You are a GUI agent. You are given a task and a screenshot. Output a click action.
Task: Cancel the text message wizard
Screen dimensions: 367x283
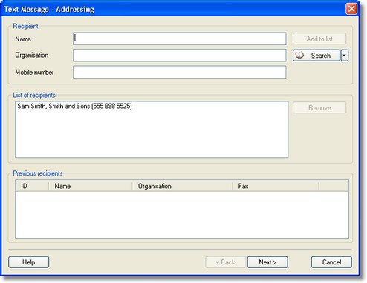point(331,262)
